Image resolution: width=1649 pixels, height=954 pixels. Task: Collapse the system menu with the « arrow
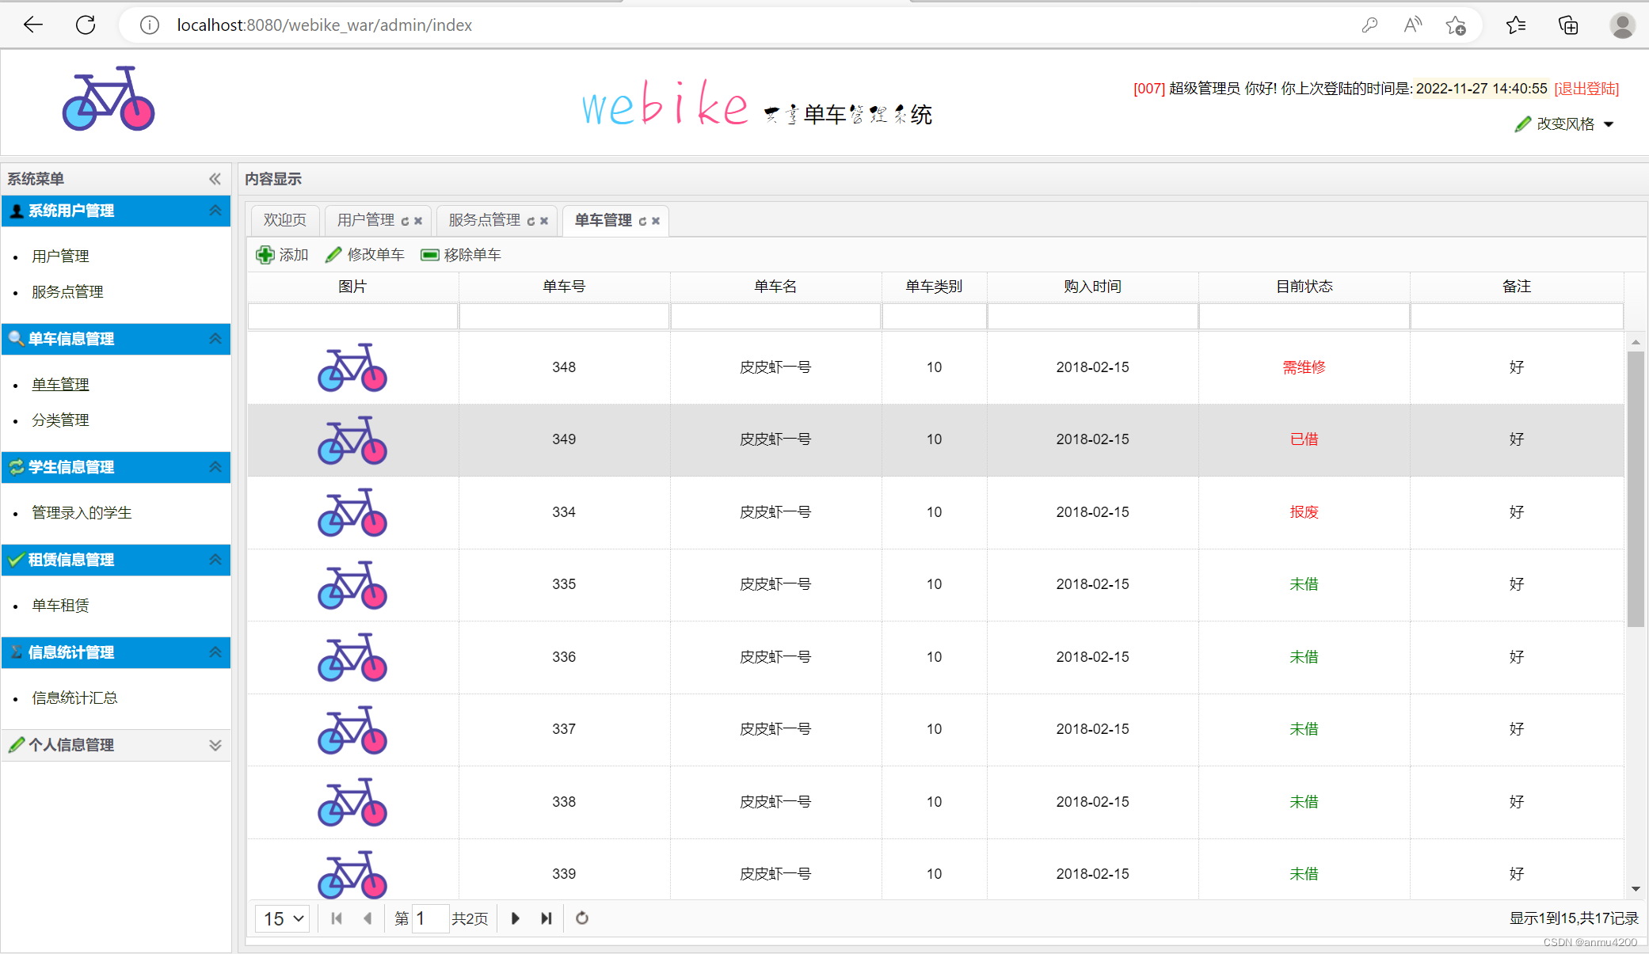(x=215, y=179)
